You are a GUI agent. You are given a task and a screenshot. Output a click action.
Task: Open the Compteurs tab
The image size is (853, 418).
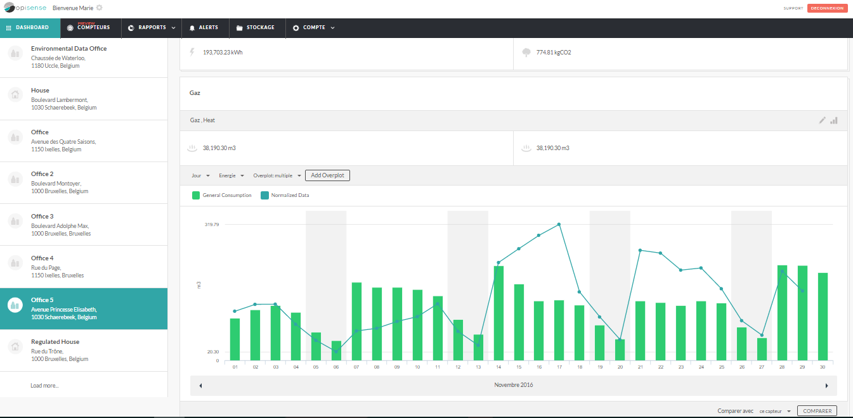point(91,28)
